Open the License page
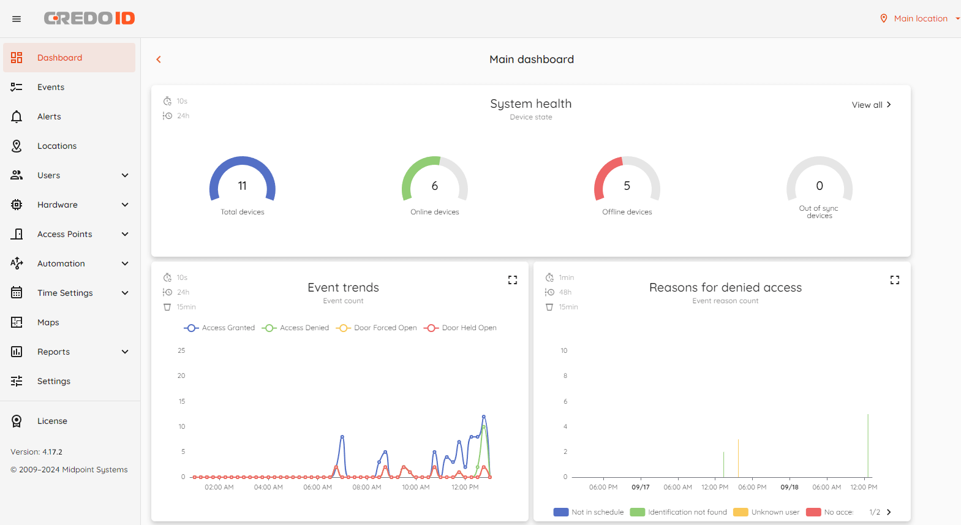Screen dimensions: 961x525 click(x=69, y=421)
